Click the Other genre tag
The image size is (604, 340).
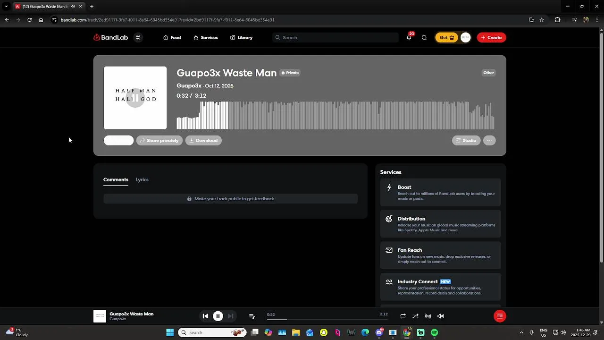pyautogui.click(x=488, y=73)
